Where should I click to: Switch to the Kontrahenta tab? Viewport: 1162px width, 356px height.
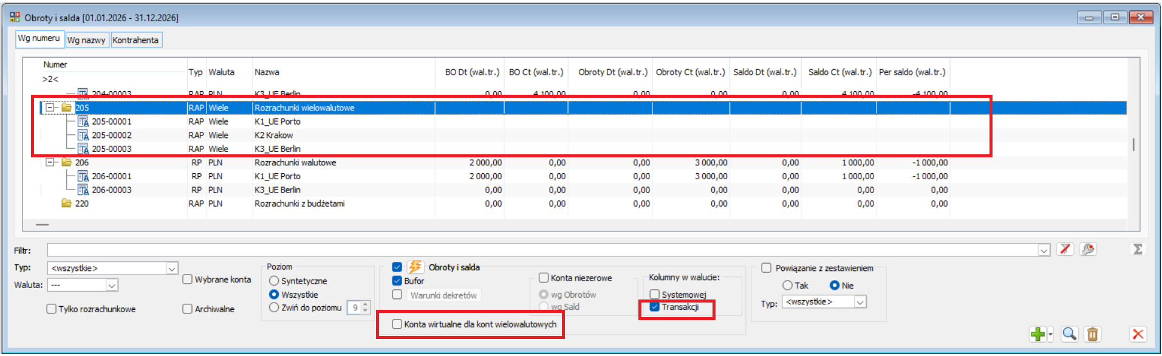pyautogui.click(x=136, y=40)
